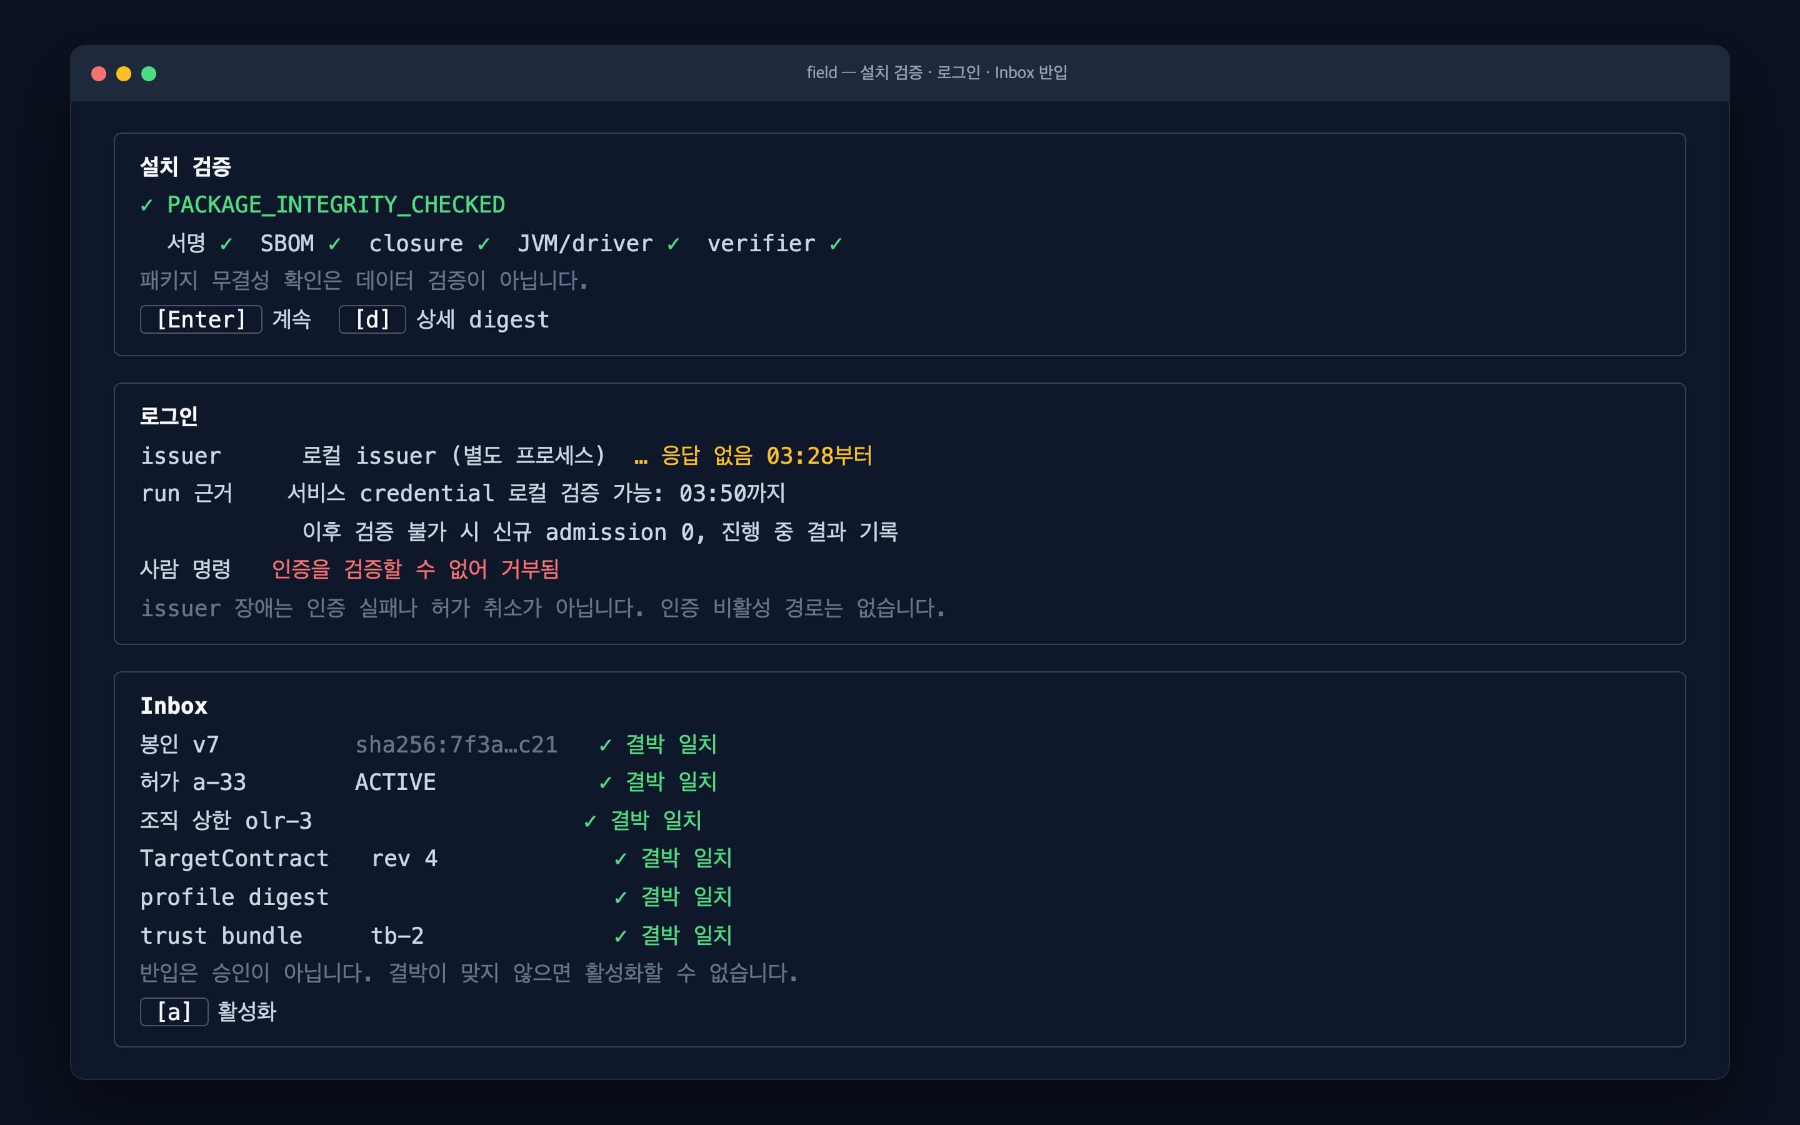Click the checkmark beside JVM/driver
The height and width of the screenshot is (1125, 1800).
(673, 244)
